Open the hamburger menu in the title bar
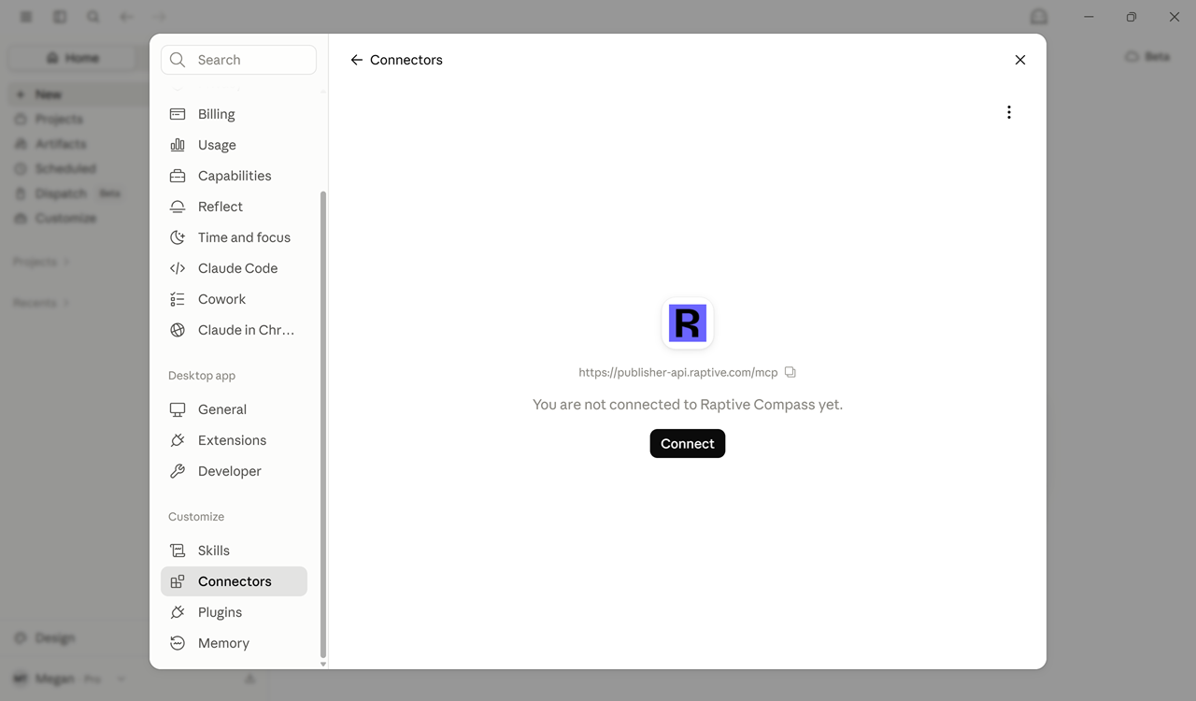 click(26, 17)
